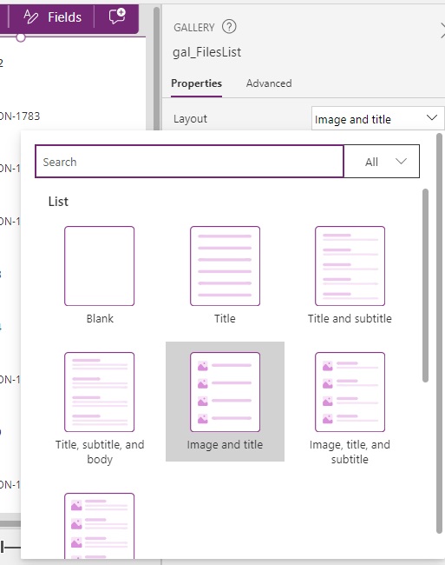Expand the All filter dropdown
Screen dimensions: 445x565
[x=382, y=162]
